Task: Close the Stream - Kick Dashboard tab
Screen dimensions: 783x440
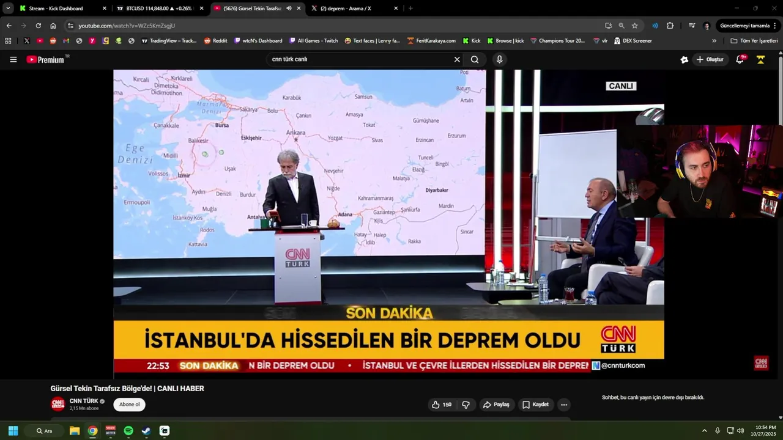Action: click(x=104, y=9)
